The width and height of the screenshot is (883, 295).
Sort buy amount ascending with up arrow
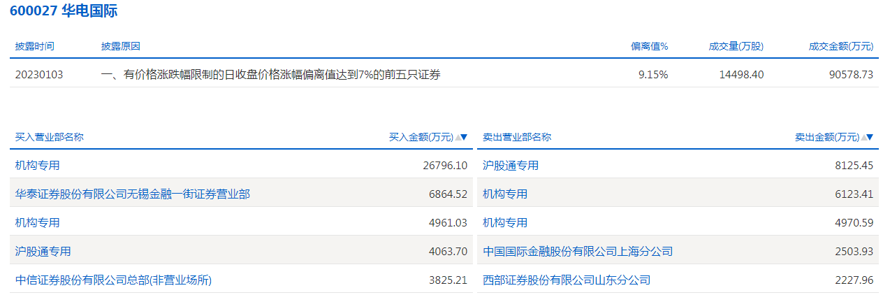(458, 137)
